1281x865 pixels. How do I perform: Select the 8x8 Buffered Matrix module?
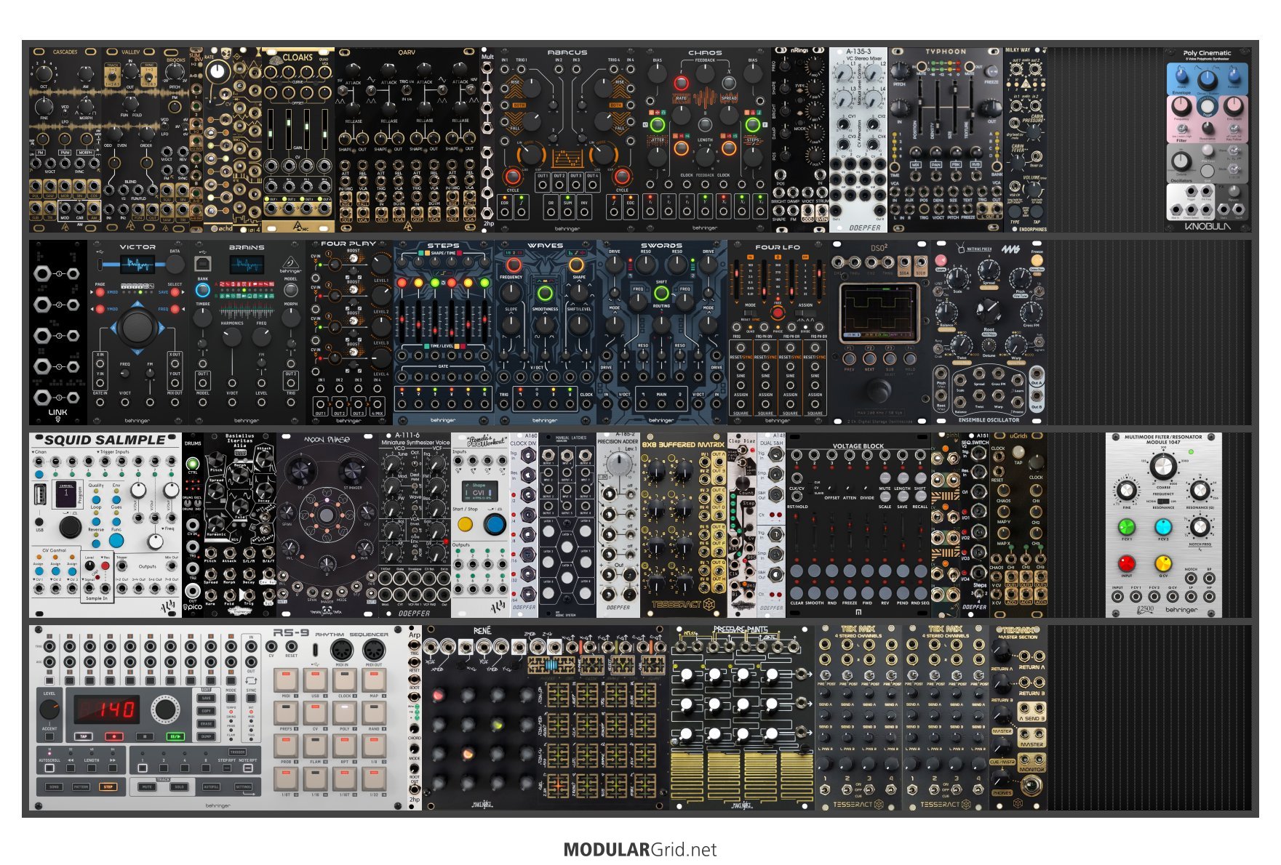pyautogui.click(x=684, y=525)
